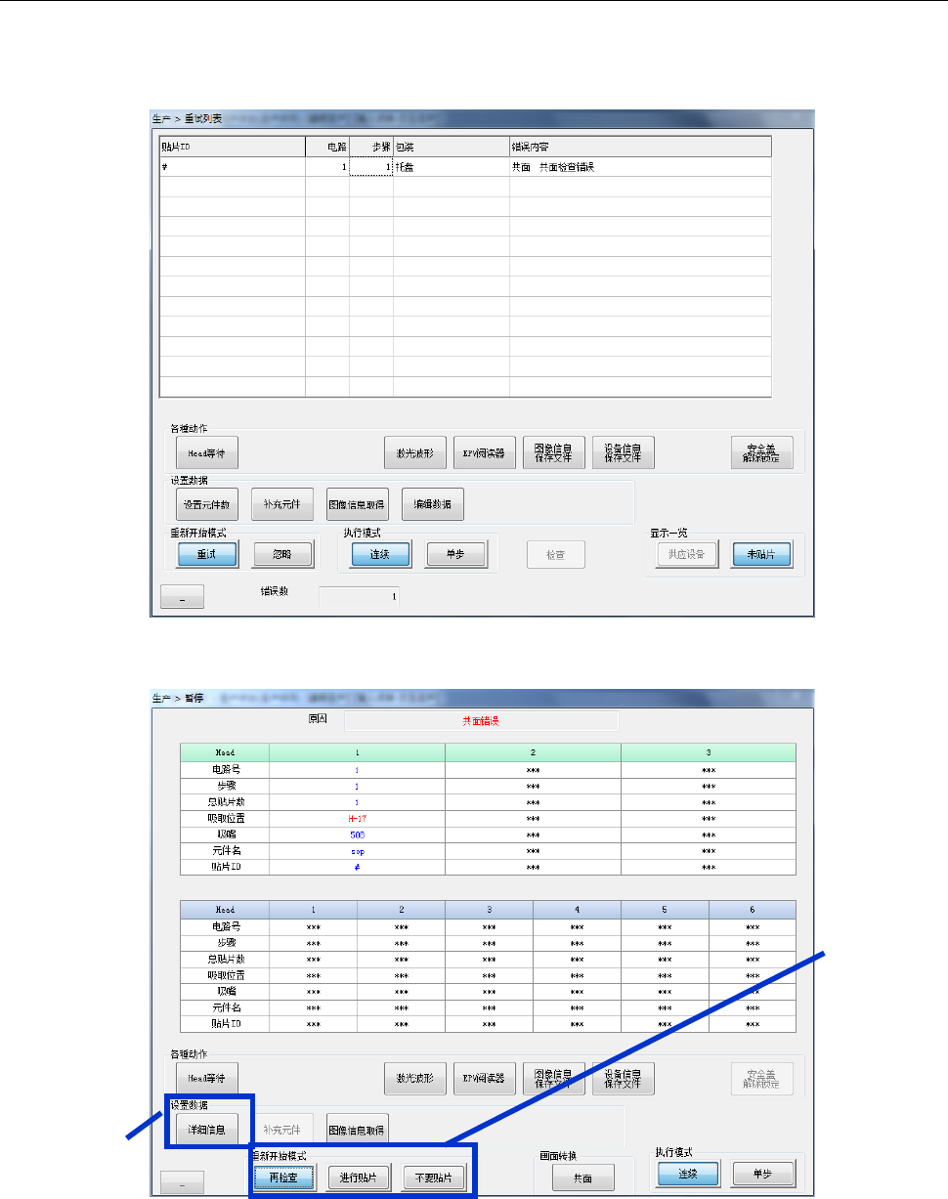Click the highlighted 步骤 cell value 1
The width and height of the screenshot is (948, 1199).
(371, 167)
